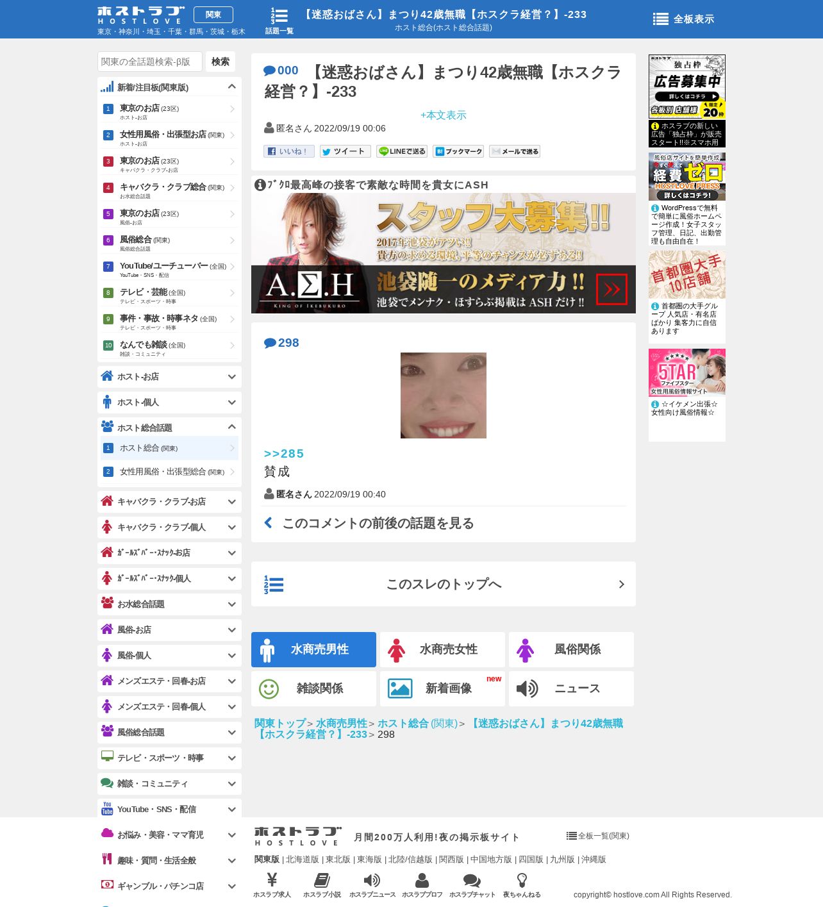This screenshot has height=907, width=823.
Task: Expand お悩み・美容・ママ育児 category
Action: [231, 835]
